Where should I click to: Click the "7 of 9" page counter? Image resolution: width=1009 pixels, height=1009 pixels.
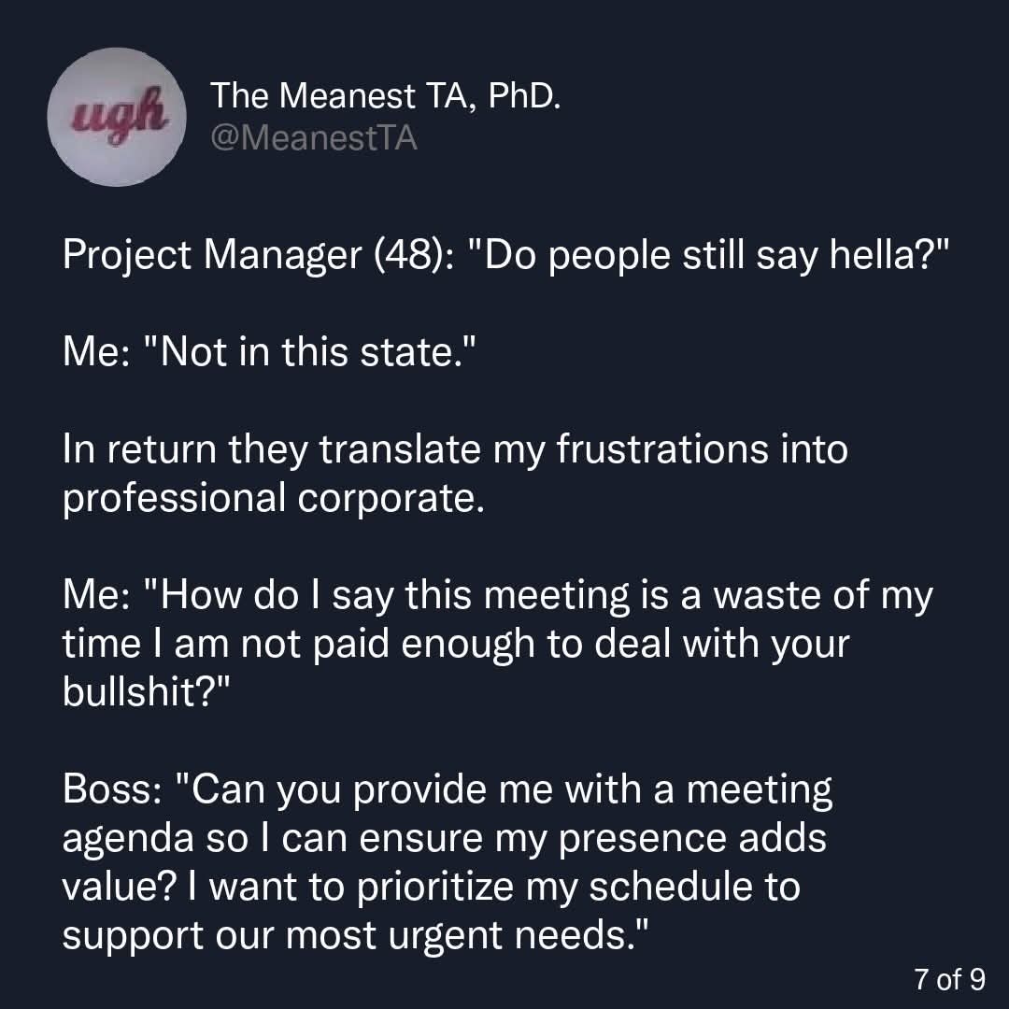click(948, 979)
